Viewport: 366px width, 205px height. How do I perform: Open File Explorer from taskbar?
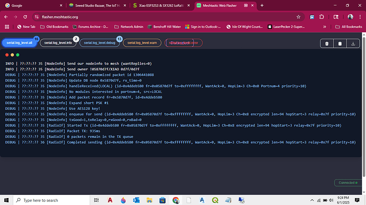coord(150,200)
